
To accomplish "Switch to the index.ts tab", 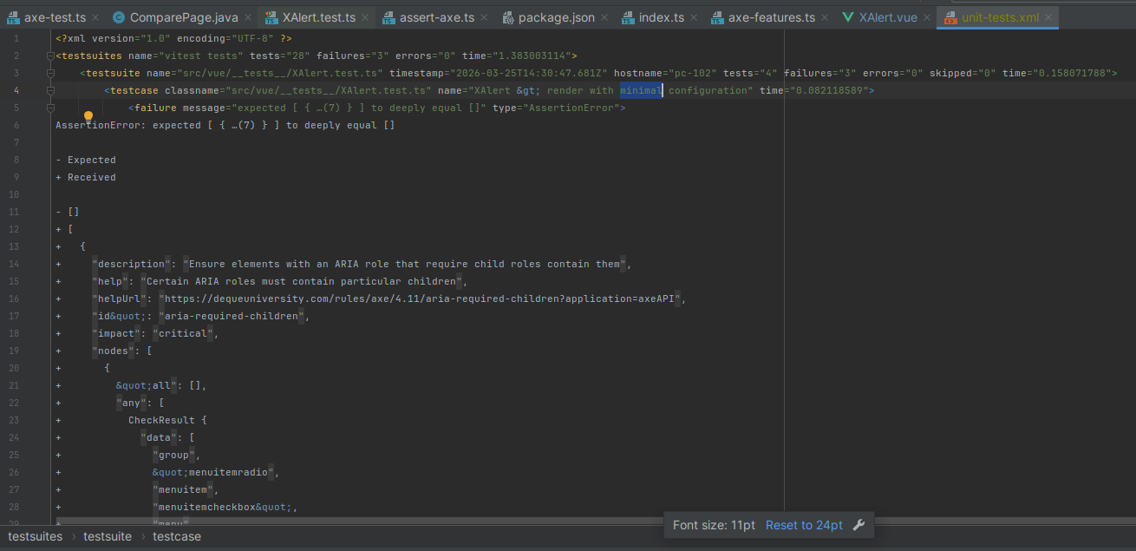I will coord(663,17).
